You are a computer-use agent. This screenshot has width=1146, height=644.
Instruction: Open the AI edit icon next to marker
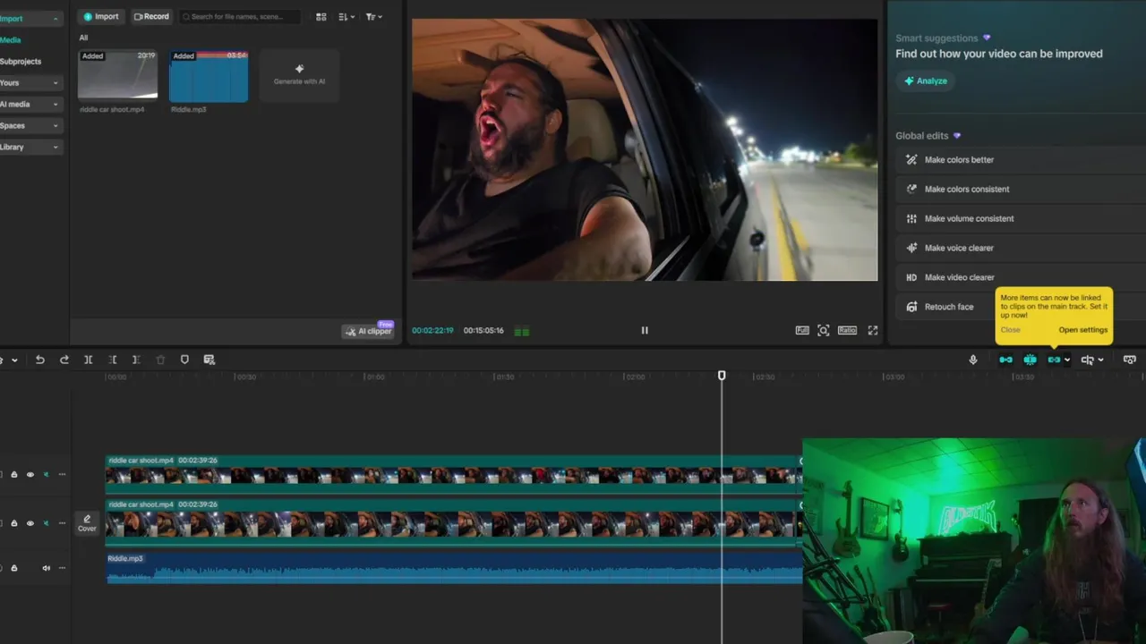(209, 360)
